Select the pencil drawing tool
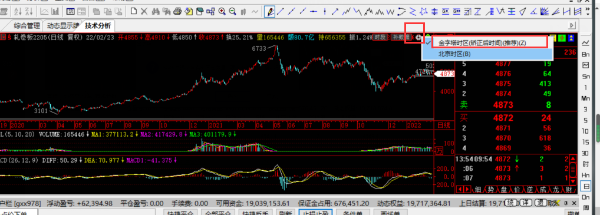This screenshot has height=215, width=600. pos(270,11)
